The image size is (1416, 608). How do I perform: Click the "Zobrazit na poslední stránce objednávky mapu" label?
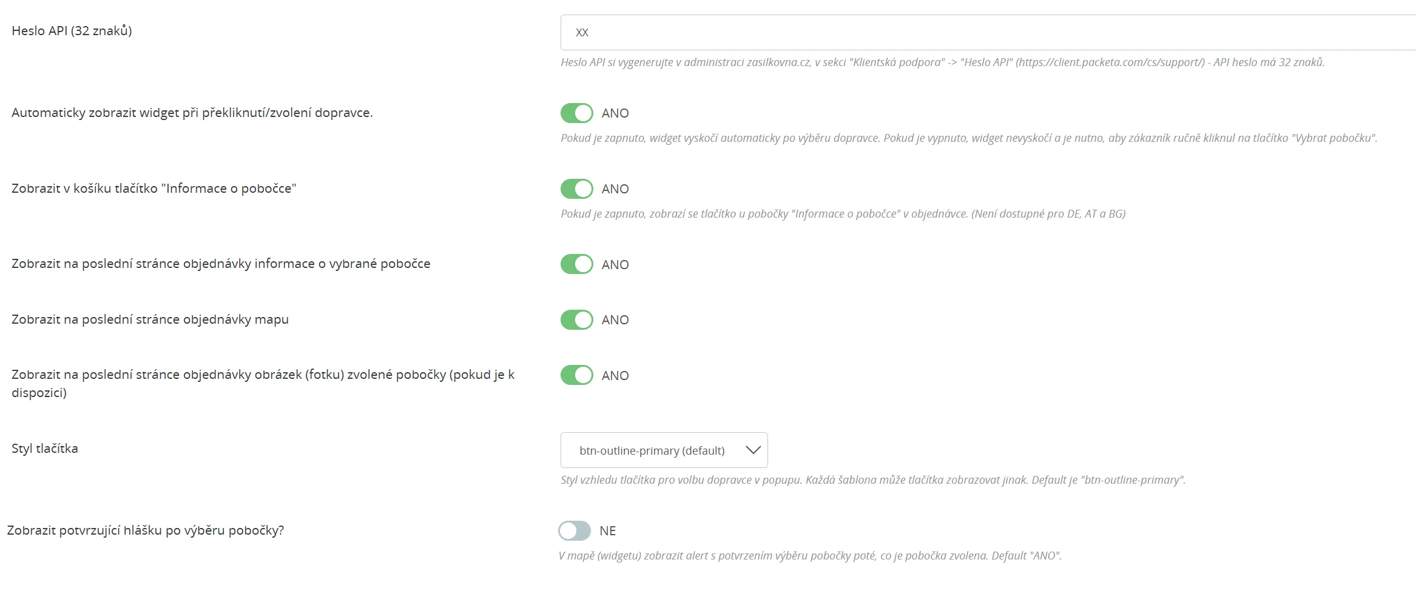(150, 319)
